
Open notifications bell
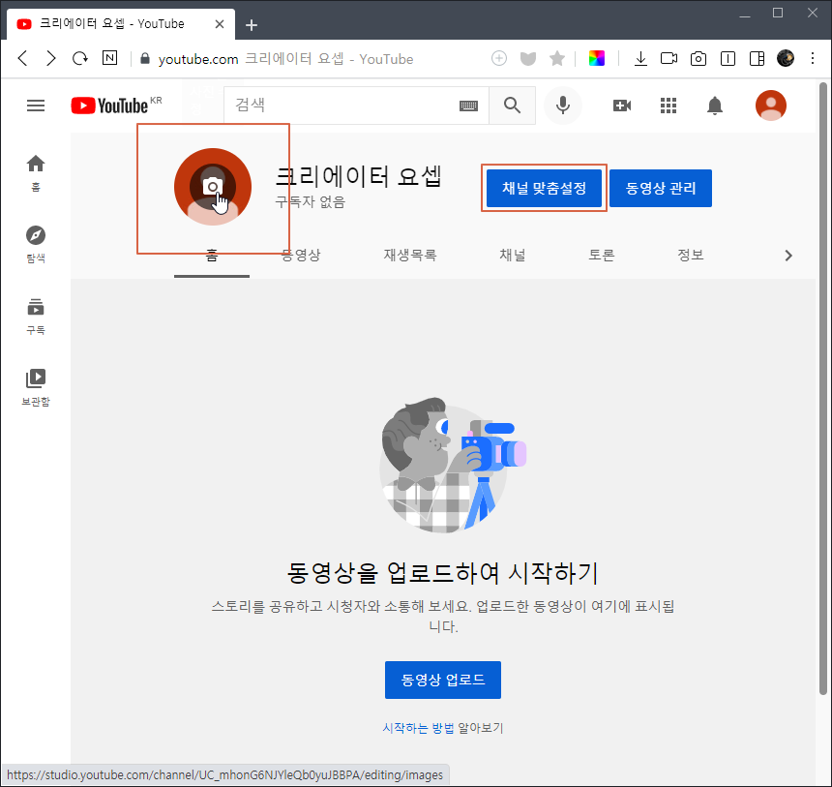[715, 106]
